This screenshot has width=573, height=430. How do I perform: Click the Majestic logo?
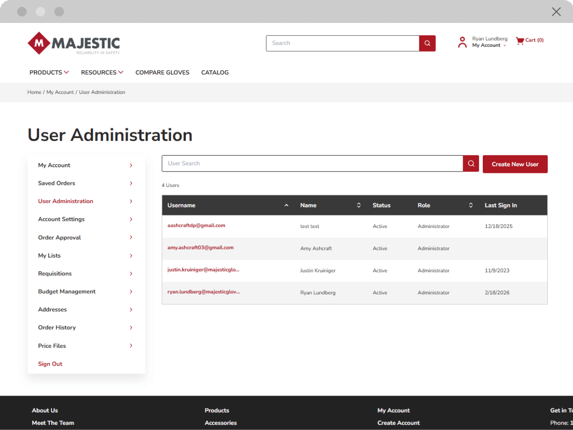pyautogui.click(x=73, y=43)
